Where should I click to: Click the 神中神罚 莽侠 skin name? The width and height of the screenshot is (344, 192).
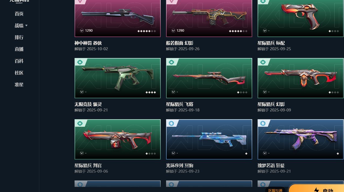point(88,43)
